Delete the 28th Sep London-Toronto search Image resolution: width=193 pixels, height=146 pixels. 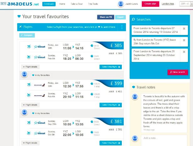tap(184, 41)
